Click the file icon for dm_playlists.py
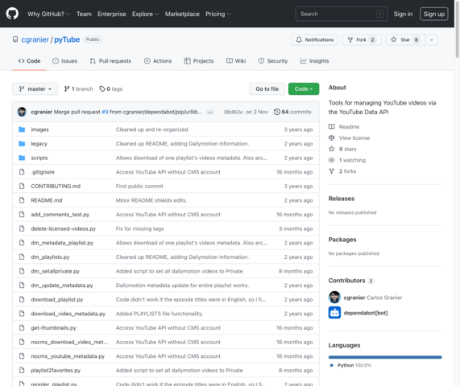Screen dimensions: 460x386 tap(22, 257)
